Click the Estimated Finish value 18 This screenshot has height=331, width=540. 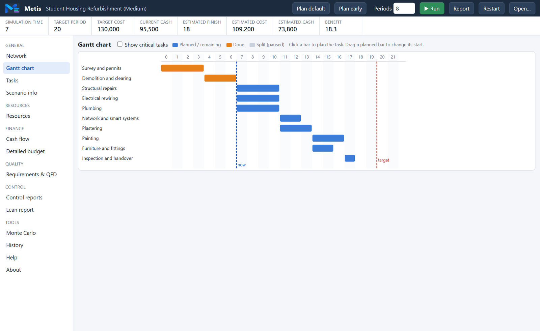[186, 29]
